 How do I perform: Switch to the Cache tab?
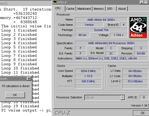(70, 9)
